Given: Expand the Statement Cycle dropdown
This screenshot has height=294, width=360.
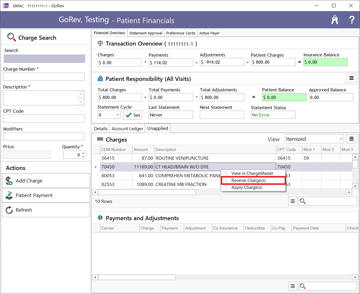Looking at the screenshot, I should (x=118, y=115).
